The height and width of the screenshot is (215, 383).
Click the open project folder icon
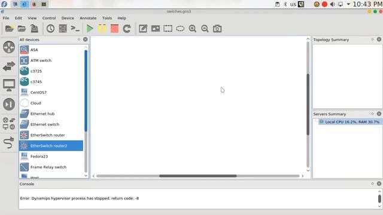[22, 29]
